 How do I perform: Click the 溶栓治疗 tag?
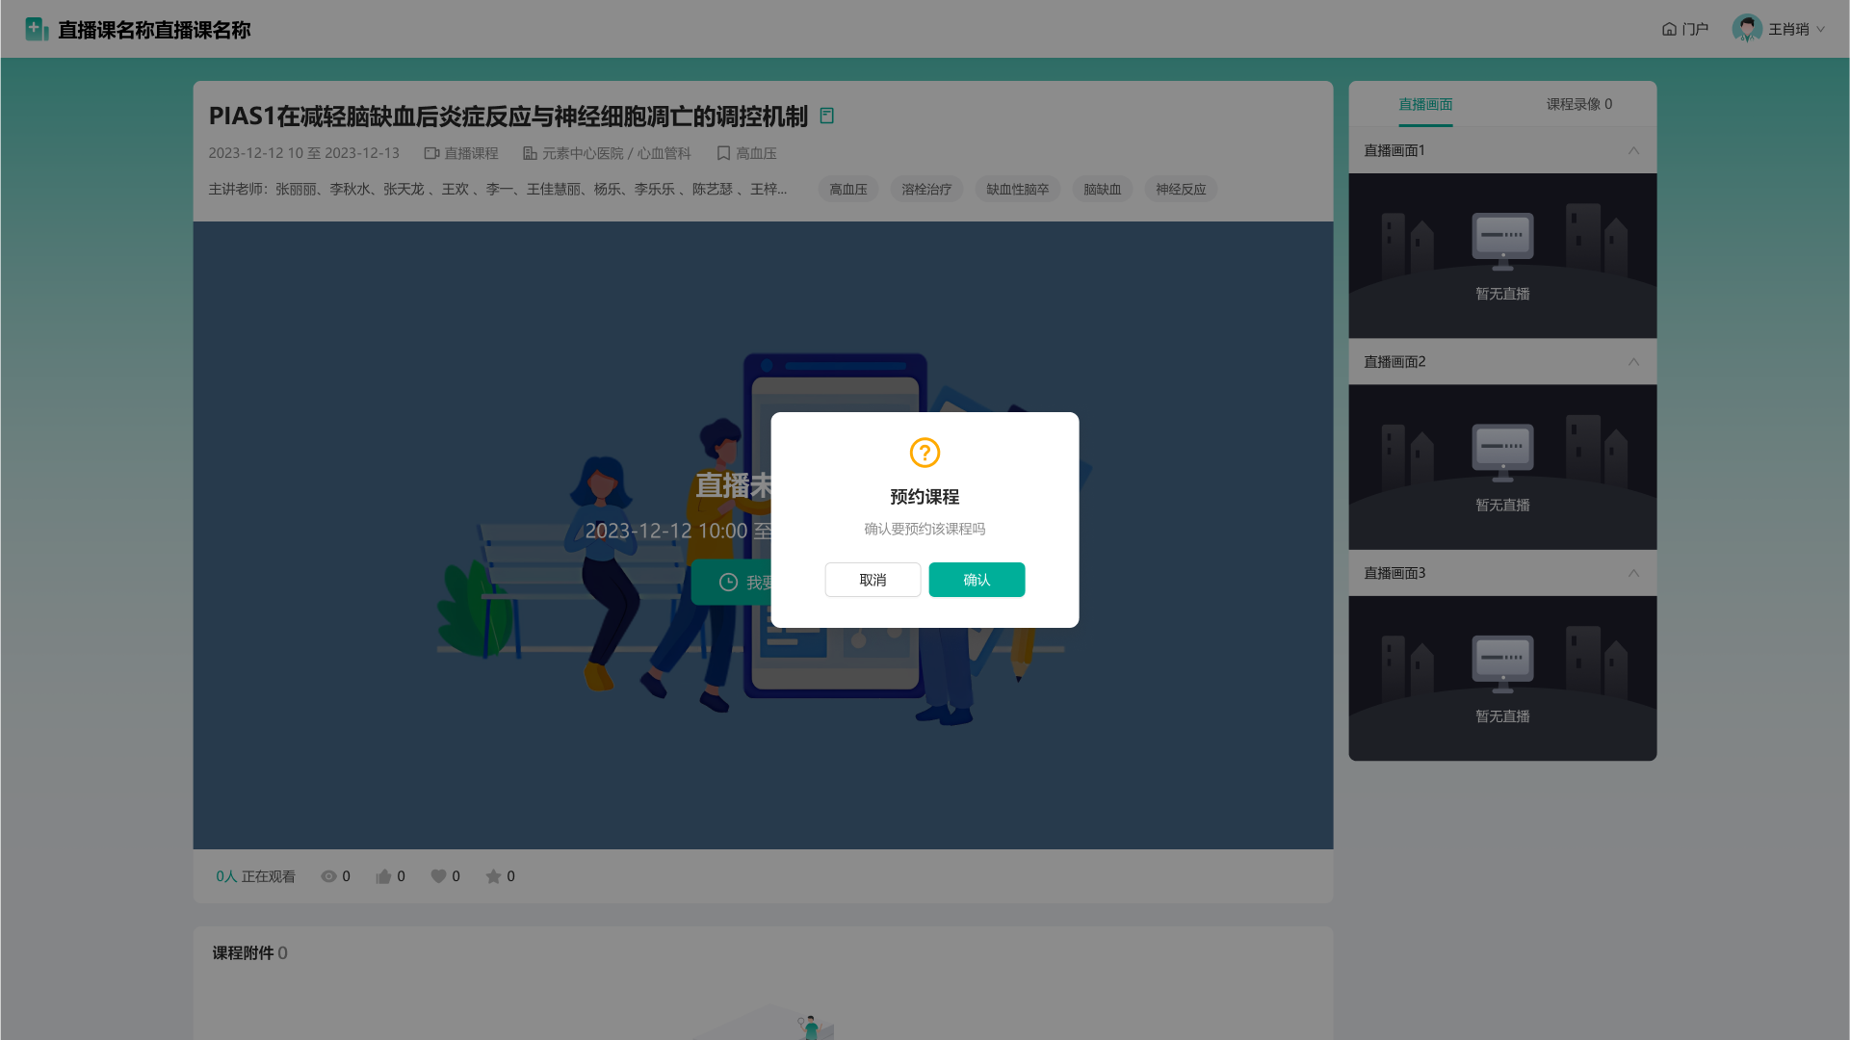(926, 190)
